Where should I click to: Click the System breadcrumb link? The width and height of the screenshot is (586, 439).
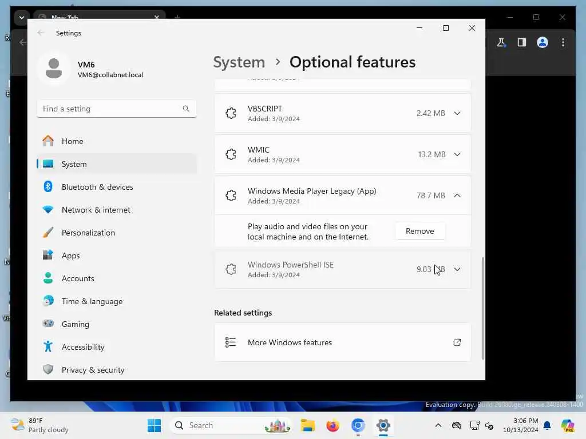[x=239, y=62]
